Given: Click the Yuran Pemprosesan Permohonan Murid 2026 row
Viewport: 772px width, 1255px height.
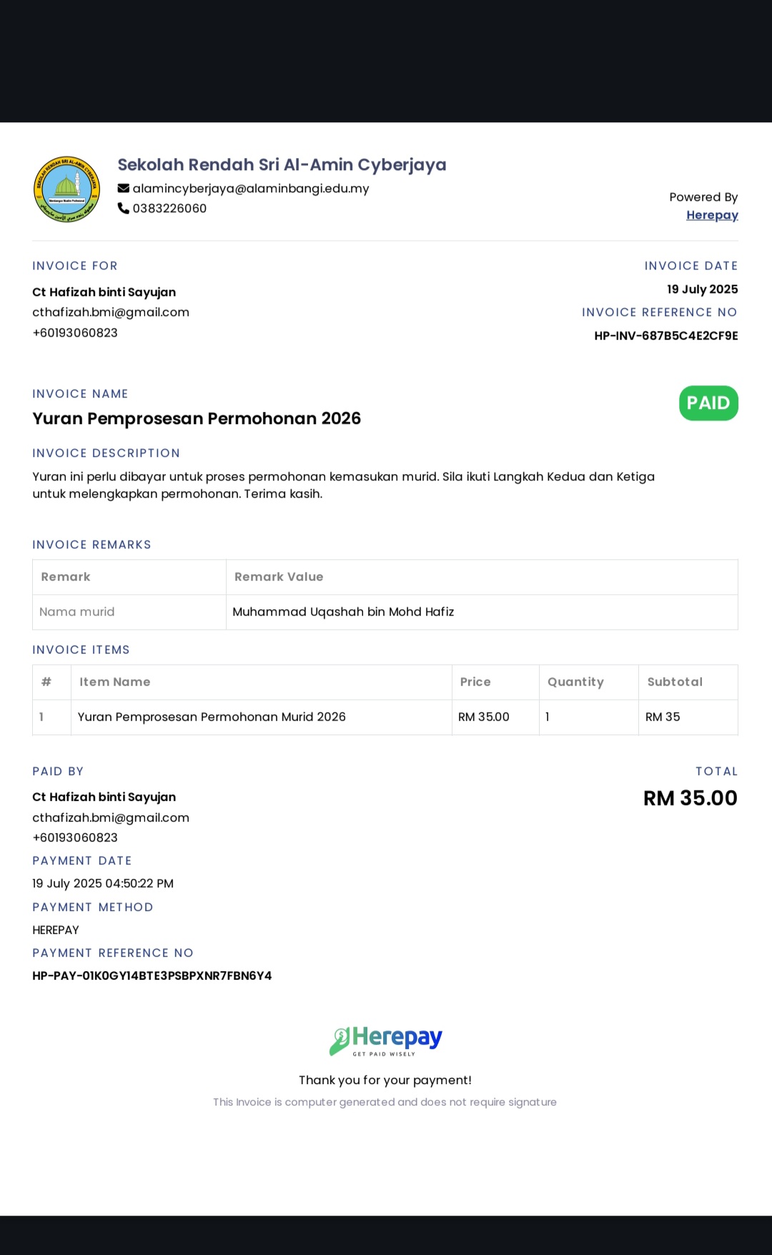Looking at the screenshot, I should pos(385,717).
